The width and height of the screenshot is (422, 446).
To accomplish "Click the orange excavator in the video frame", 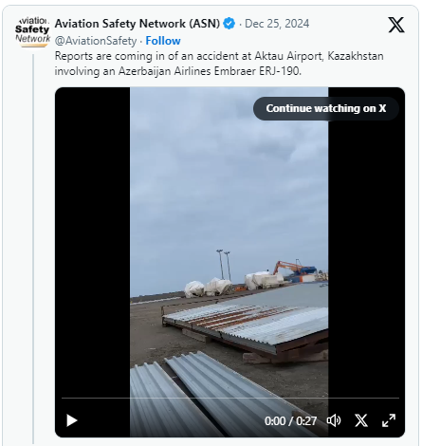I will [289, 268].
